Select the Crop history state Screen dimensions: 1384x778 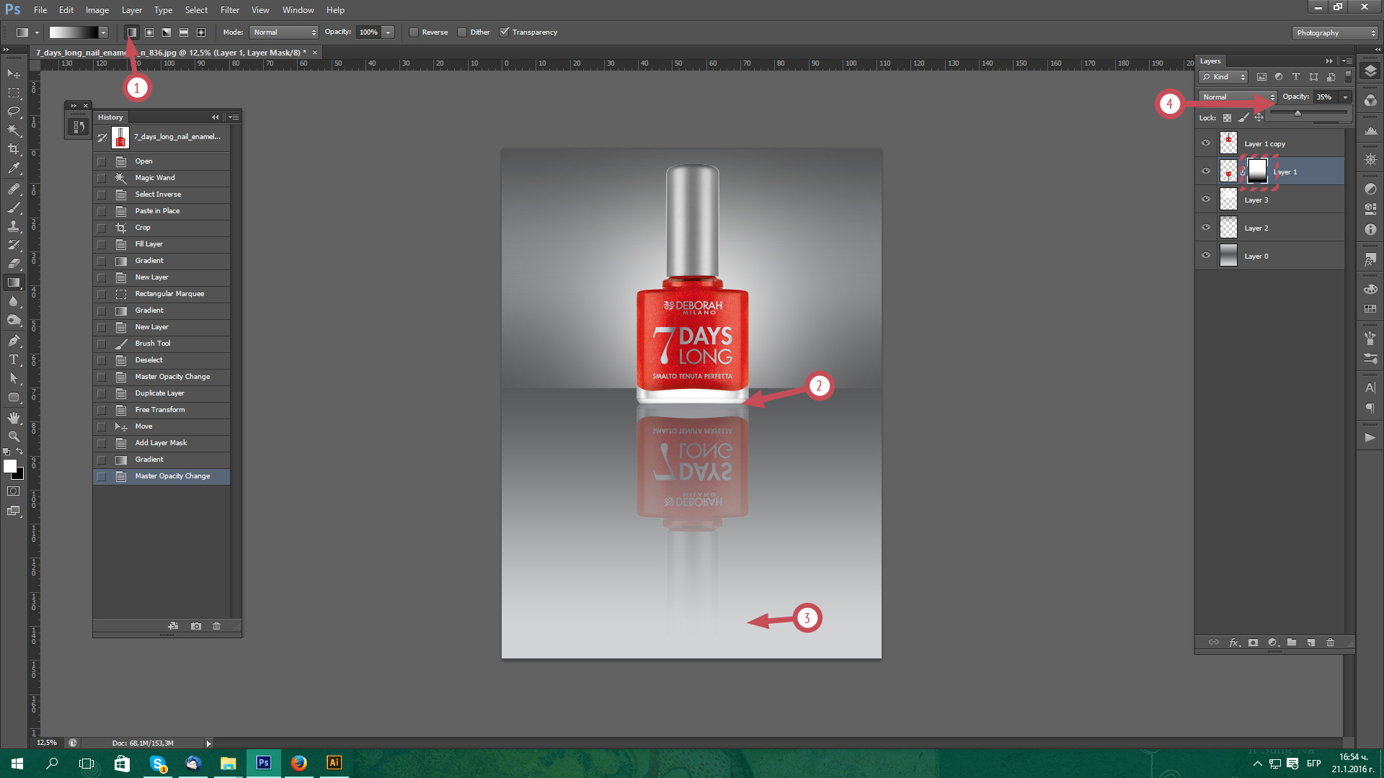coord(162,228)
